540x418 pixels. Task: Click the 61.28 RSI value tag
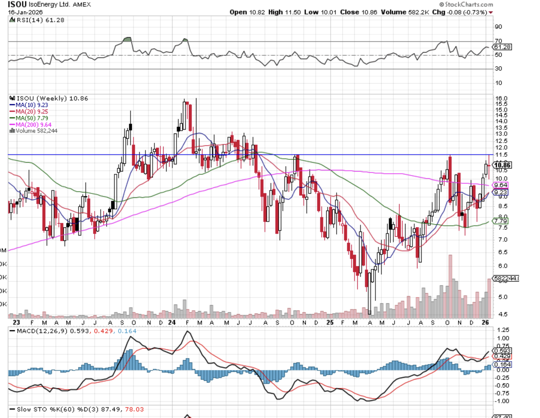502,47
